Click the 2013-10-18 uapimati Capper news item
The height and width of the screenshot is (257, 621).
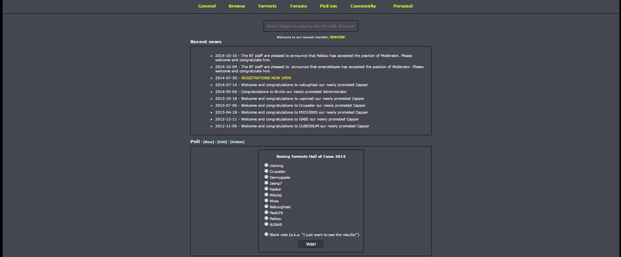click(x=290, y=99)
